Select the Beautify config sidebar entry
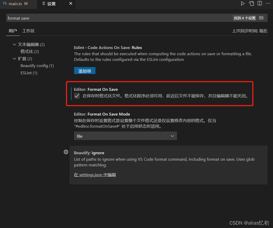Screen dimensions: 273x228 coord(37,66)
